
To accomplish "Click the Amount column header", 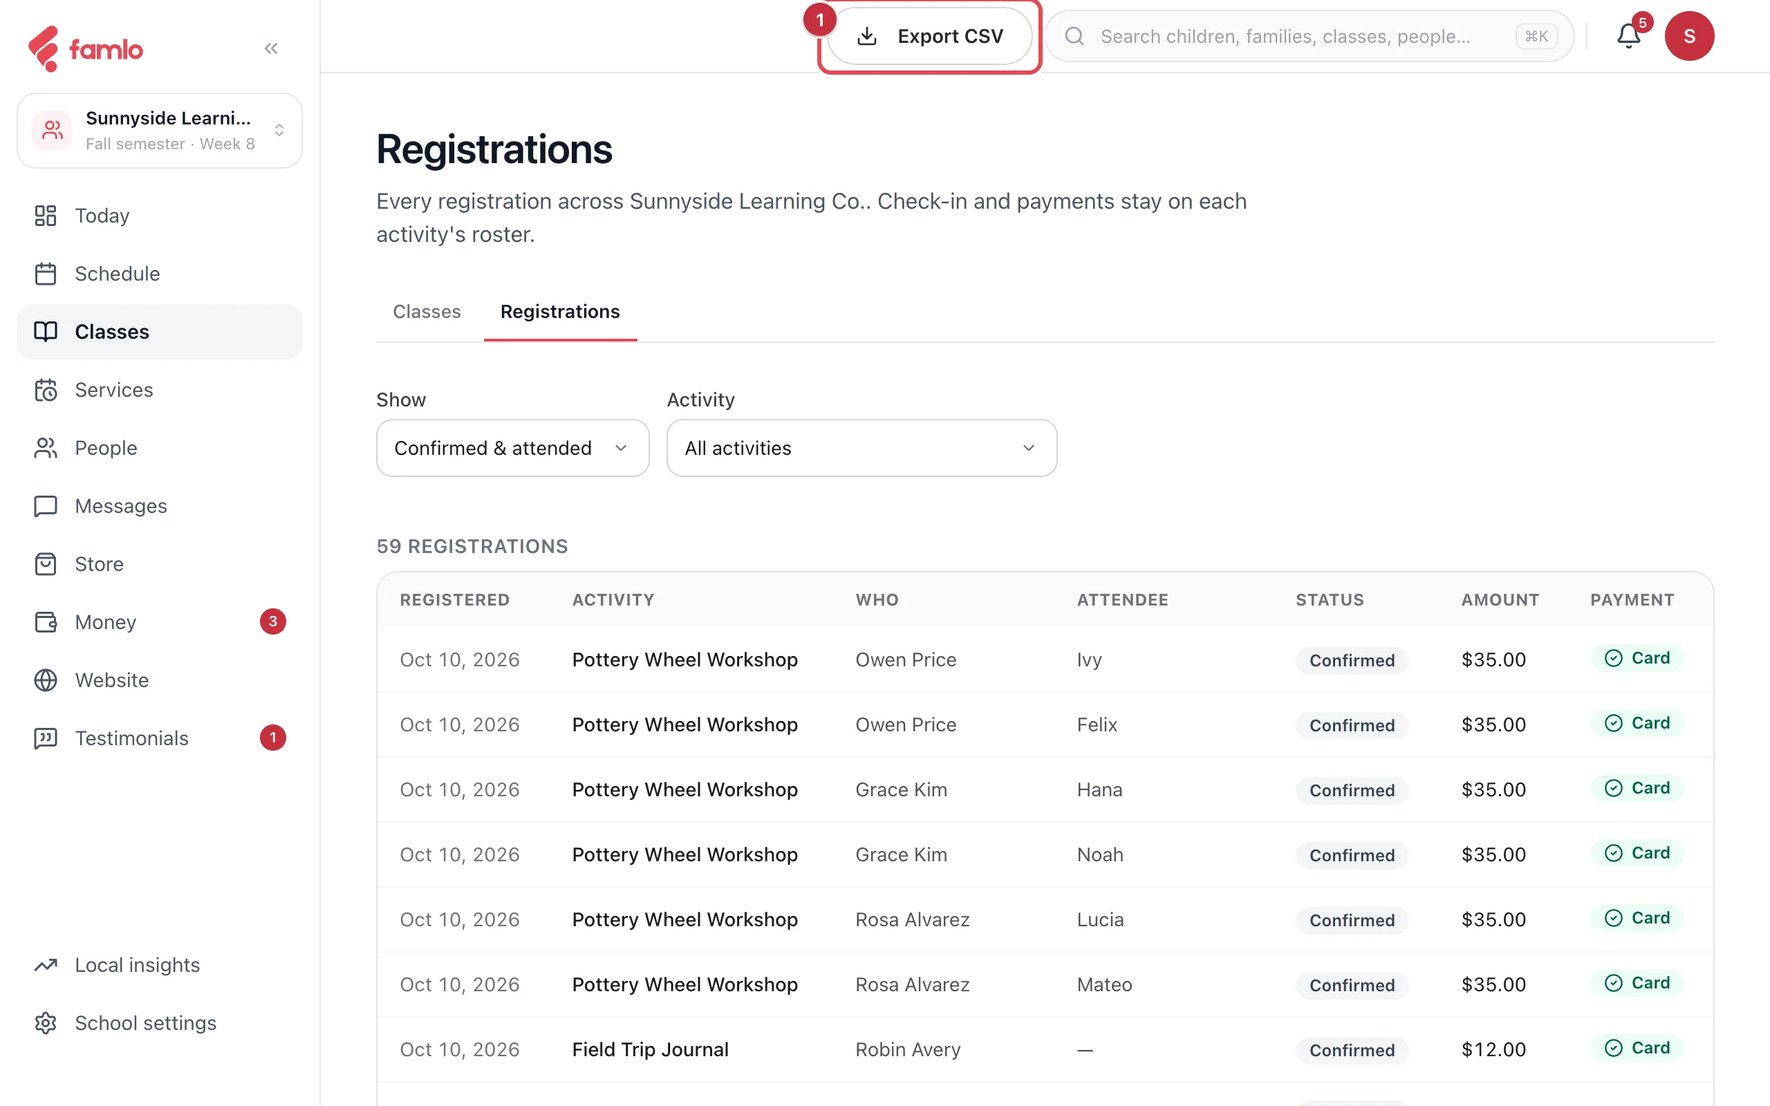I will pos(1500,600).
